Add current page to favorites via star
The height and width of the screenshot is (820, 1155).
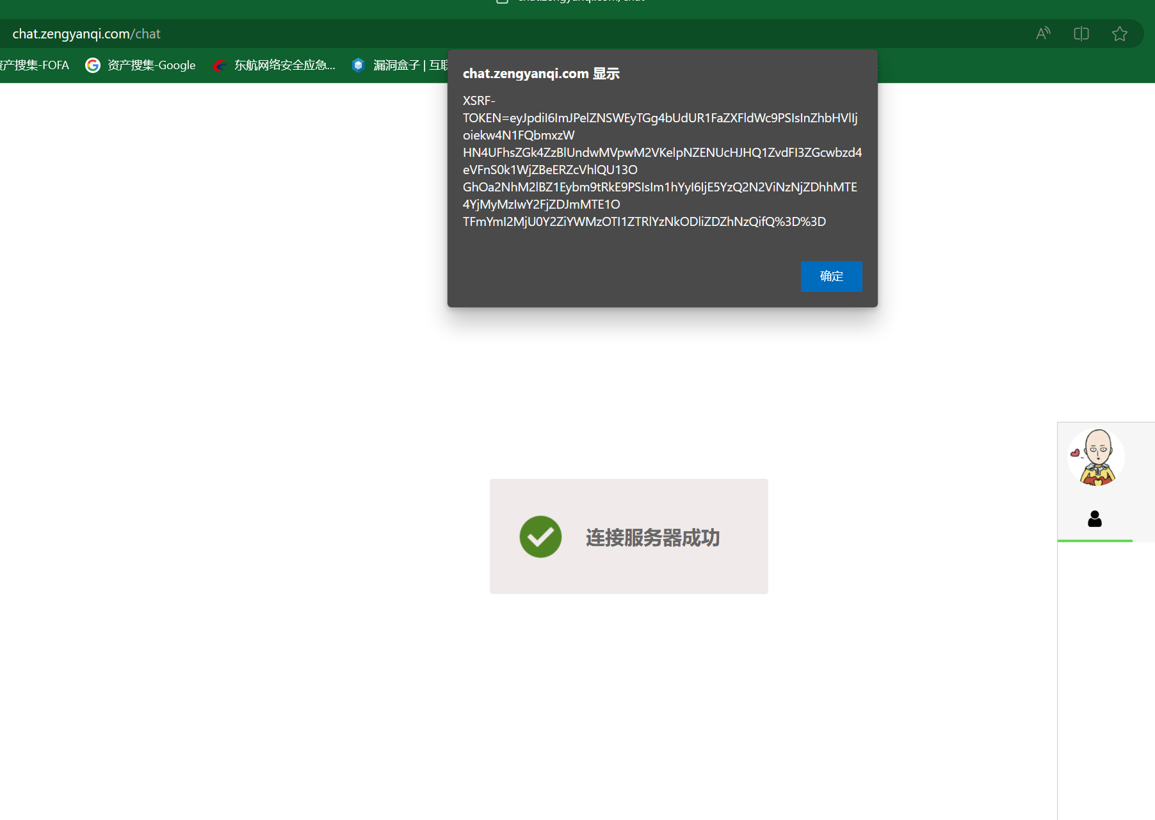1119,33
